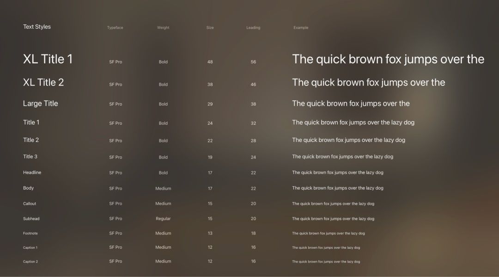
Task: Click leading value 24 in Title 3 row
Action: pyautogui.click(x=253, y=157)
